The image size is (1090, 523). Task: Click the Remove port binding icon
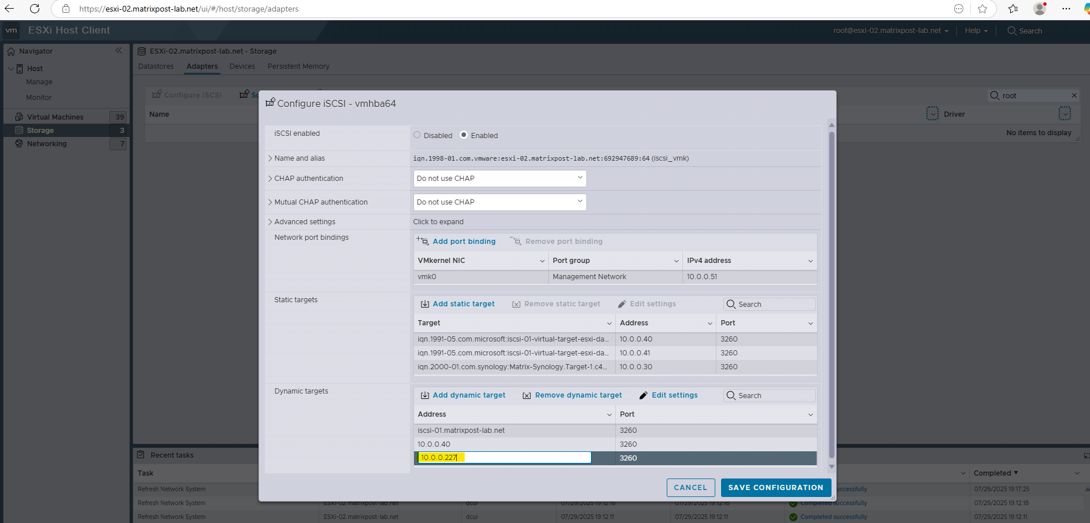[515, 241]
